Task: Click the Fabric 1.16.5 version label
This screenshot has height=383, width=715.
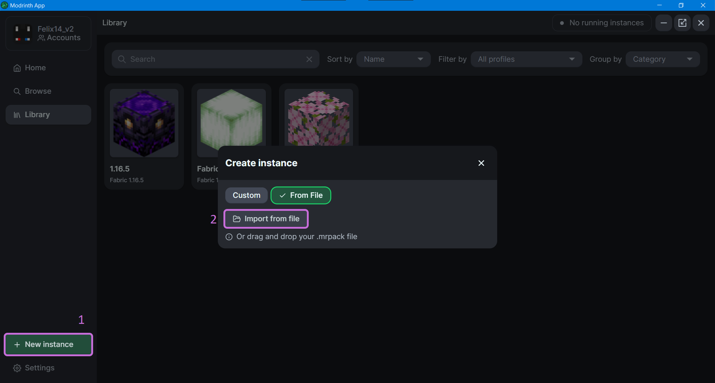Action: (127, 180)
